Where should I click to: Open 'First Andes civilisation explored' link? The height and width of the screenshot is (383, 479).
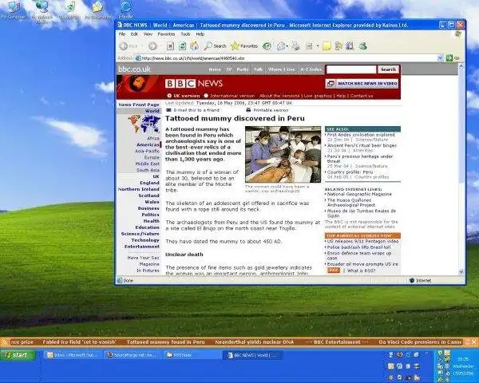(x=361, y=135)
